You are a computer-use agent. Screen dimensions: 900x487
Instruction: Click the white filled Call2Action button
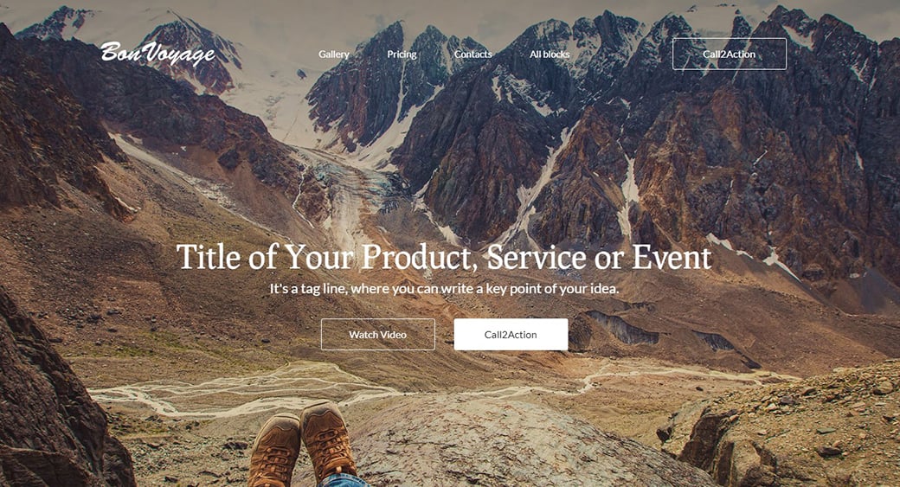coord(511,335)
